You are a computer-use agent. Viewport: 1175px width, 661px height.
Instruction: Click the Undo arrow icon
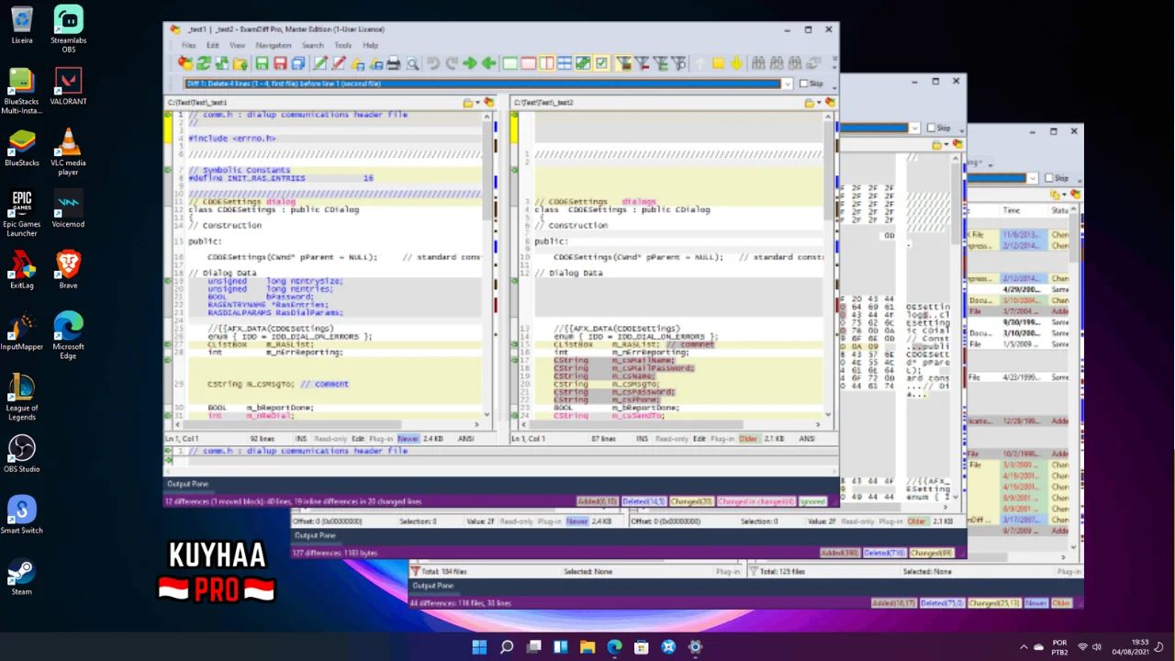pos(433,63)
